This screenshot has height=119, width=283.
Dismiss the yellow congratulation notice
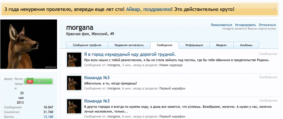(274, 9)
